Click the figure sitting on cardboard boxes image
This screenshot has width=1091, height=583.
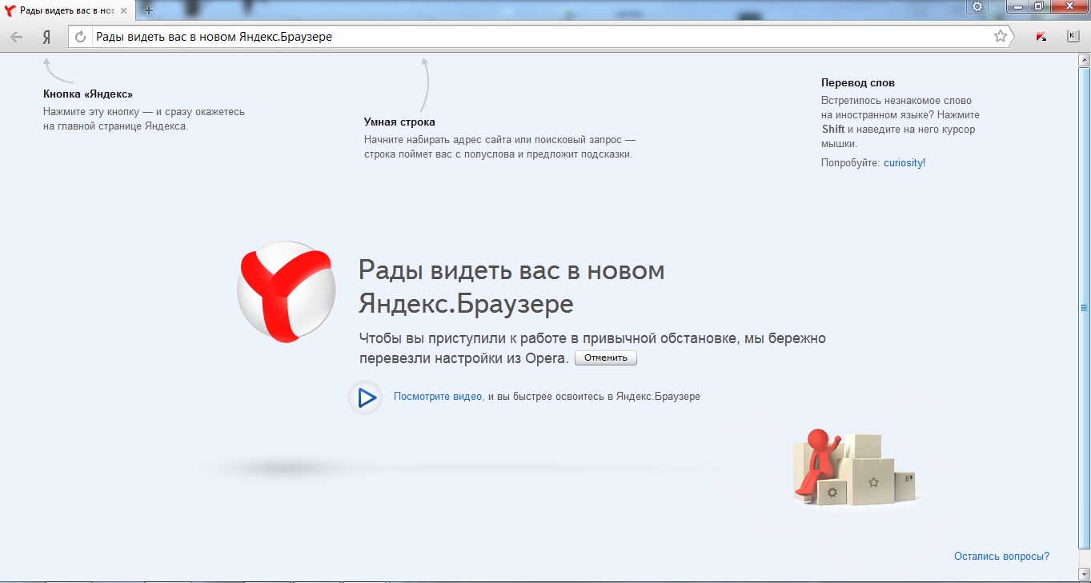(x=853, y=467)
